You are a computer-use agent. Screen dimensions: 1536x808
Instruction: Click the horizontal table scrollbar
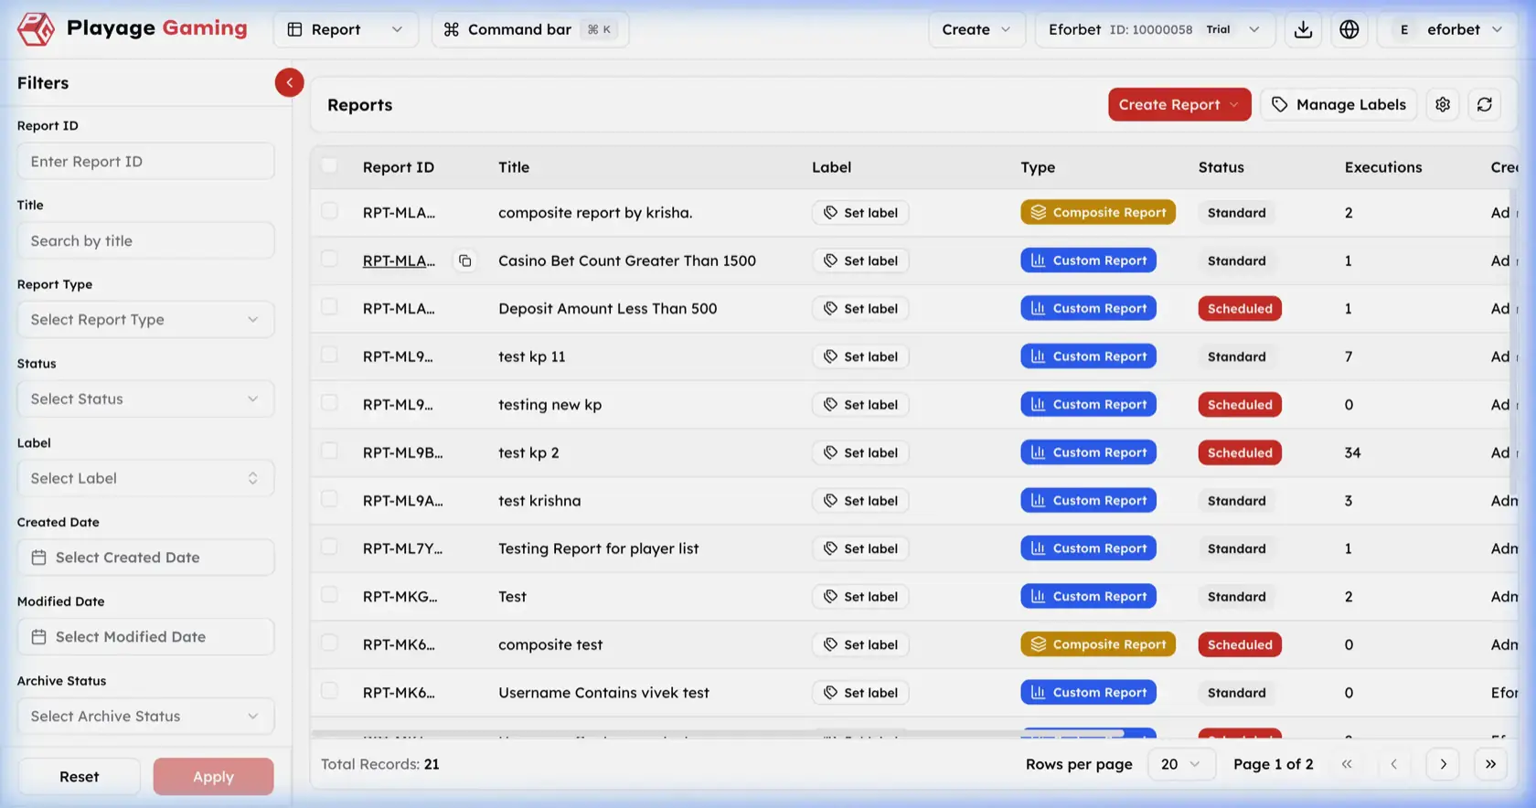pos(718,733)
